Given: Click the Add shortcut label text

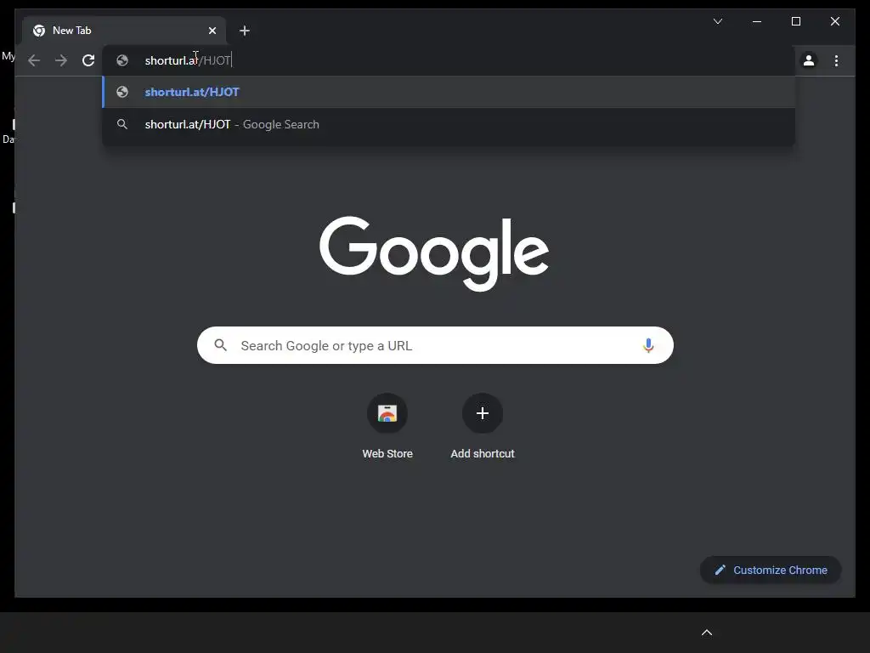Looking at the screenshot, I should 483,454.
